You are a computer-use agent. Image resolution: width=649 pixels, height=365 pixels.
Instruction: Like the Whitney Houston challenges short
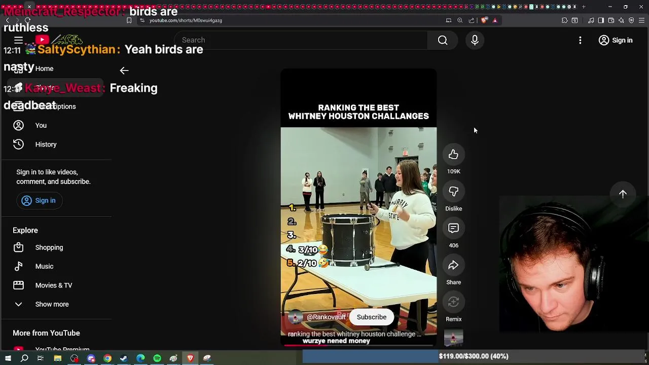pyautogui.click(x=453, y=155)
